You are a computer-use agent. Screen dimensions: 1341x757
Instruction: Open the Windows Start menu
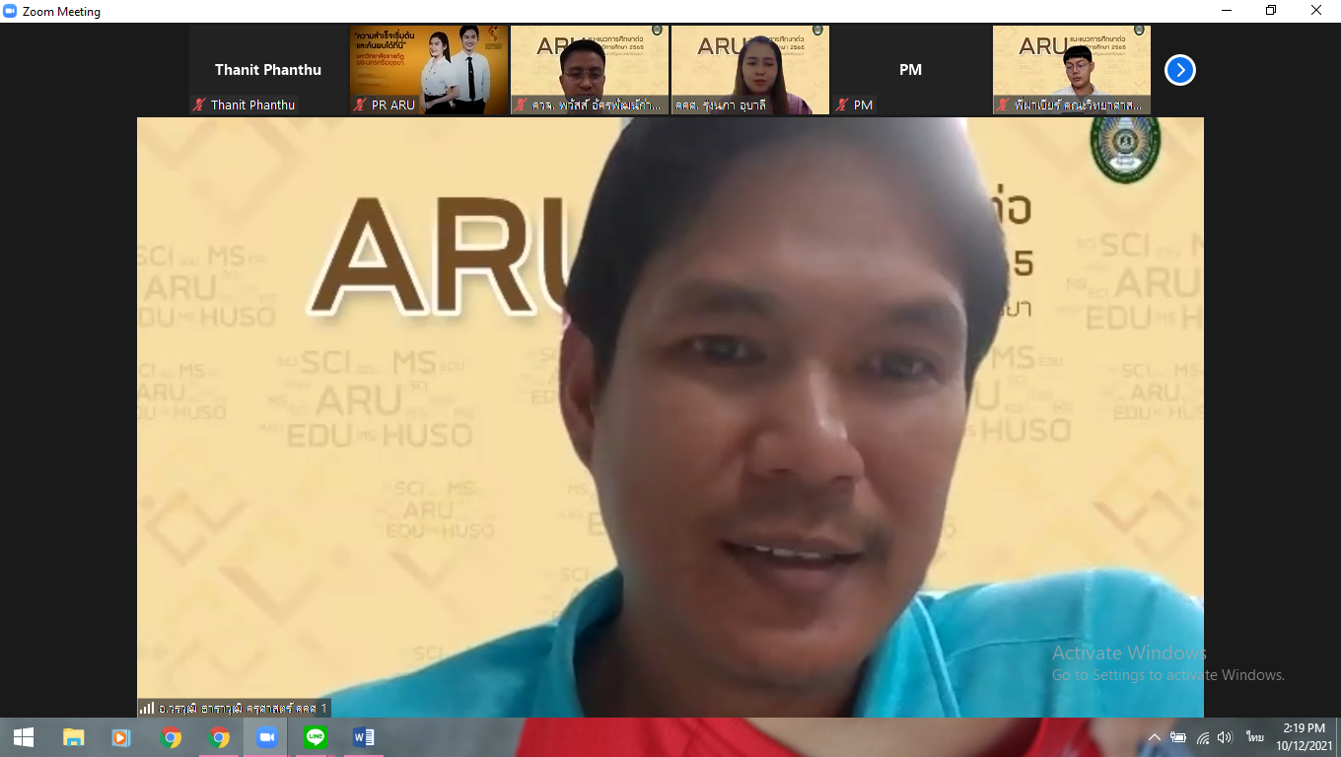point(24,737)
